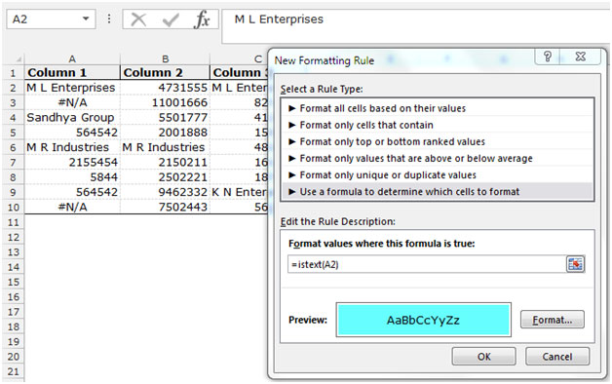The width and height of the screenshot is (612, 384).
Task: Select 'Format all cells based on their values'
Action: [438, 108]
